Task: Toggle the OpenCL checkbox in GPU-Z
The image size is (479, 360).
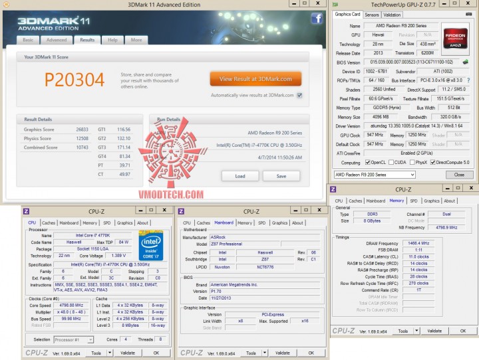Action: tap(368, 162)
